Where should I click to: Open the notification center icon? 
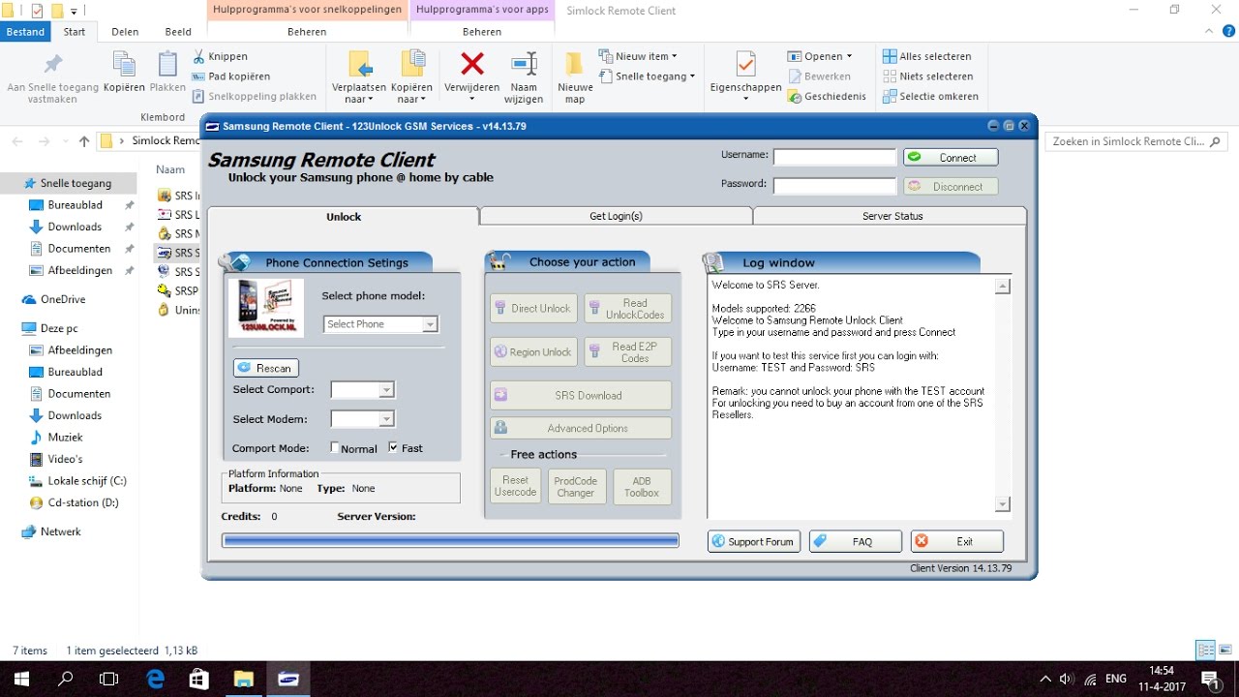pyautogui.click(x=1210, y=679)
